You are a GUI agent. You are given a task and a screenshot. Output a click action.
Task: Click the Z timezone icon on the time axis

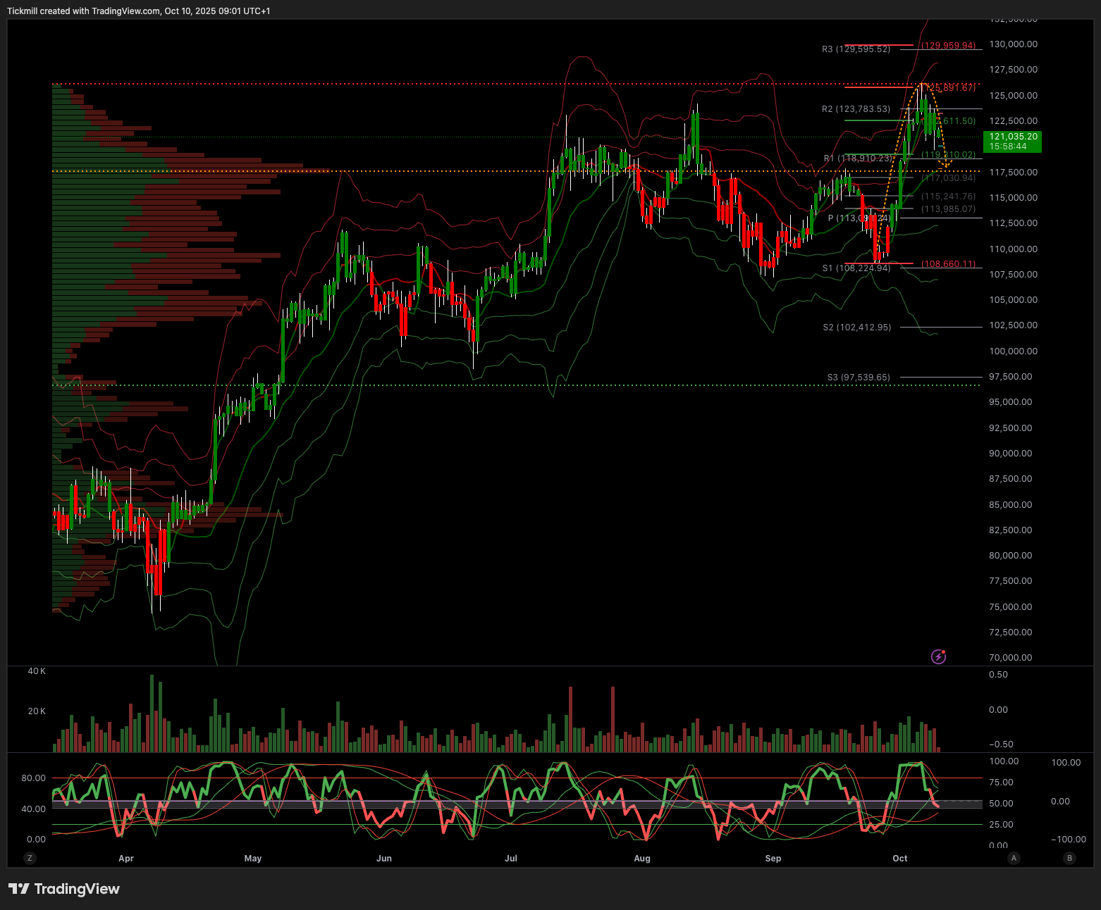click(x=29, y=858)
